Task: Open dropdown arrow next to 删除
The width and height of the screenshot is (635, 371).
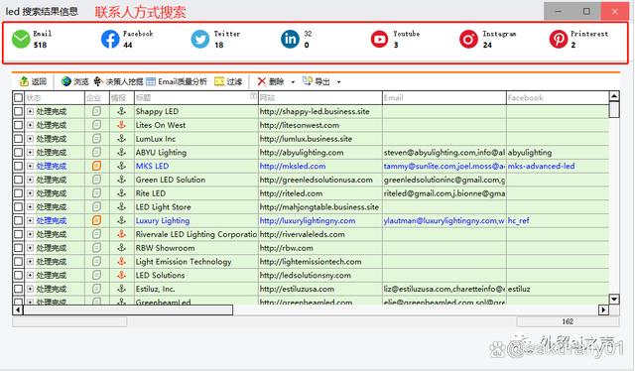Action: [x=293, y=82]
